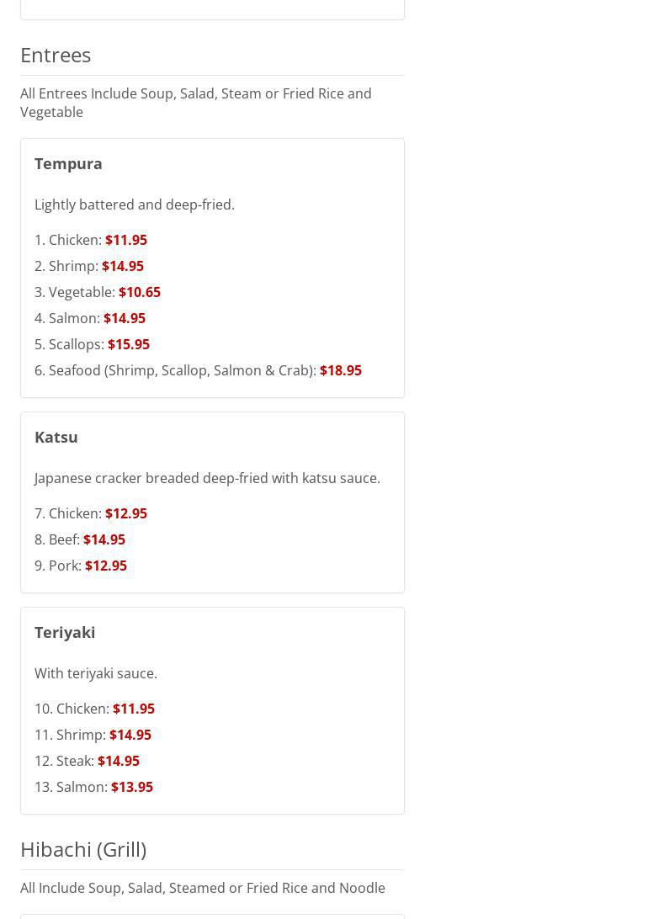Choose the Katsu Beef $14.95 price
The width and height of the screenshot is (648, 919).
(x=104, y=539)
